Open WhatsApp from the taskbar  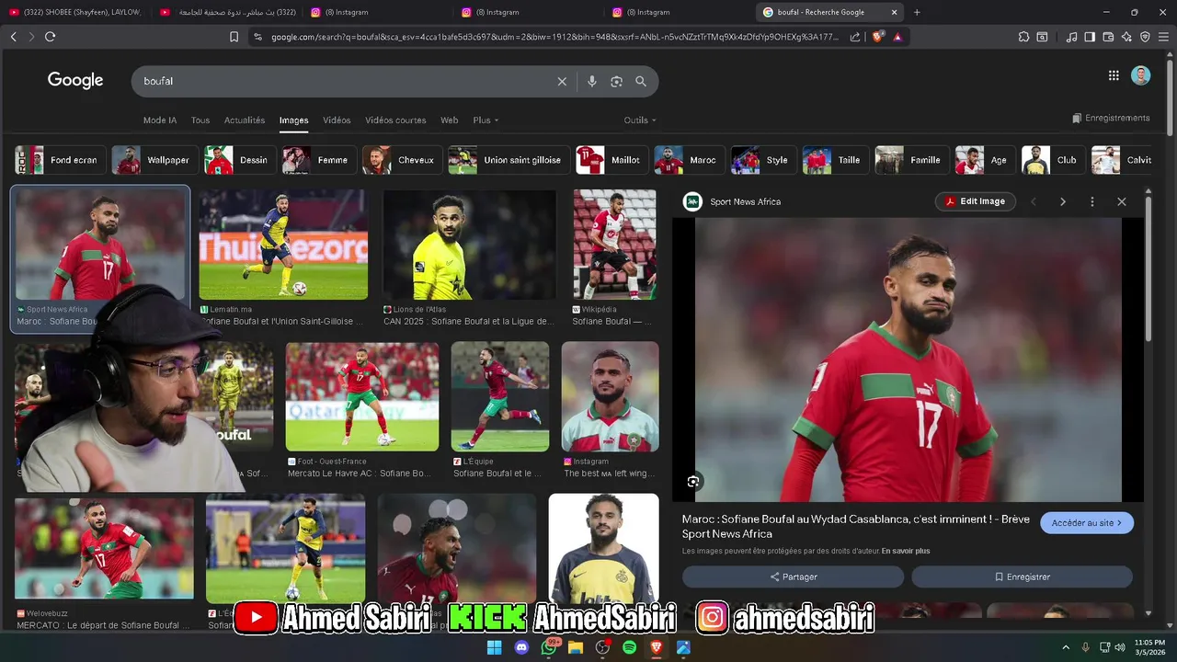coord(550,647)
